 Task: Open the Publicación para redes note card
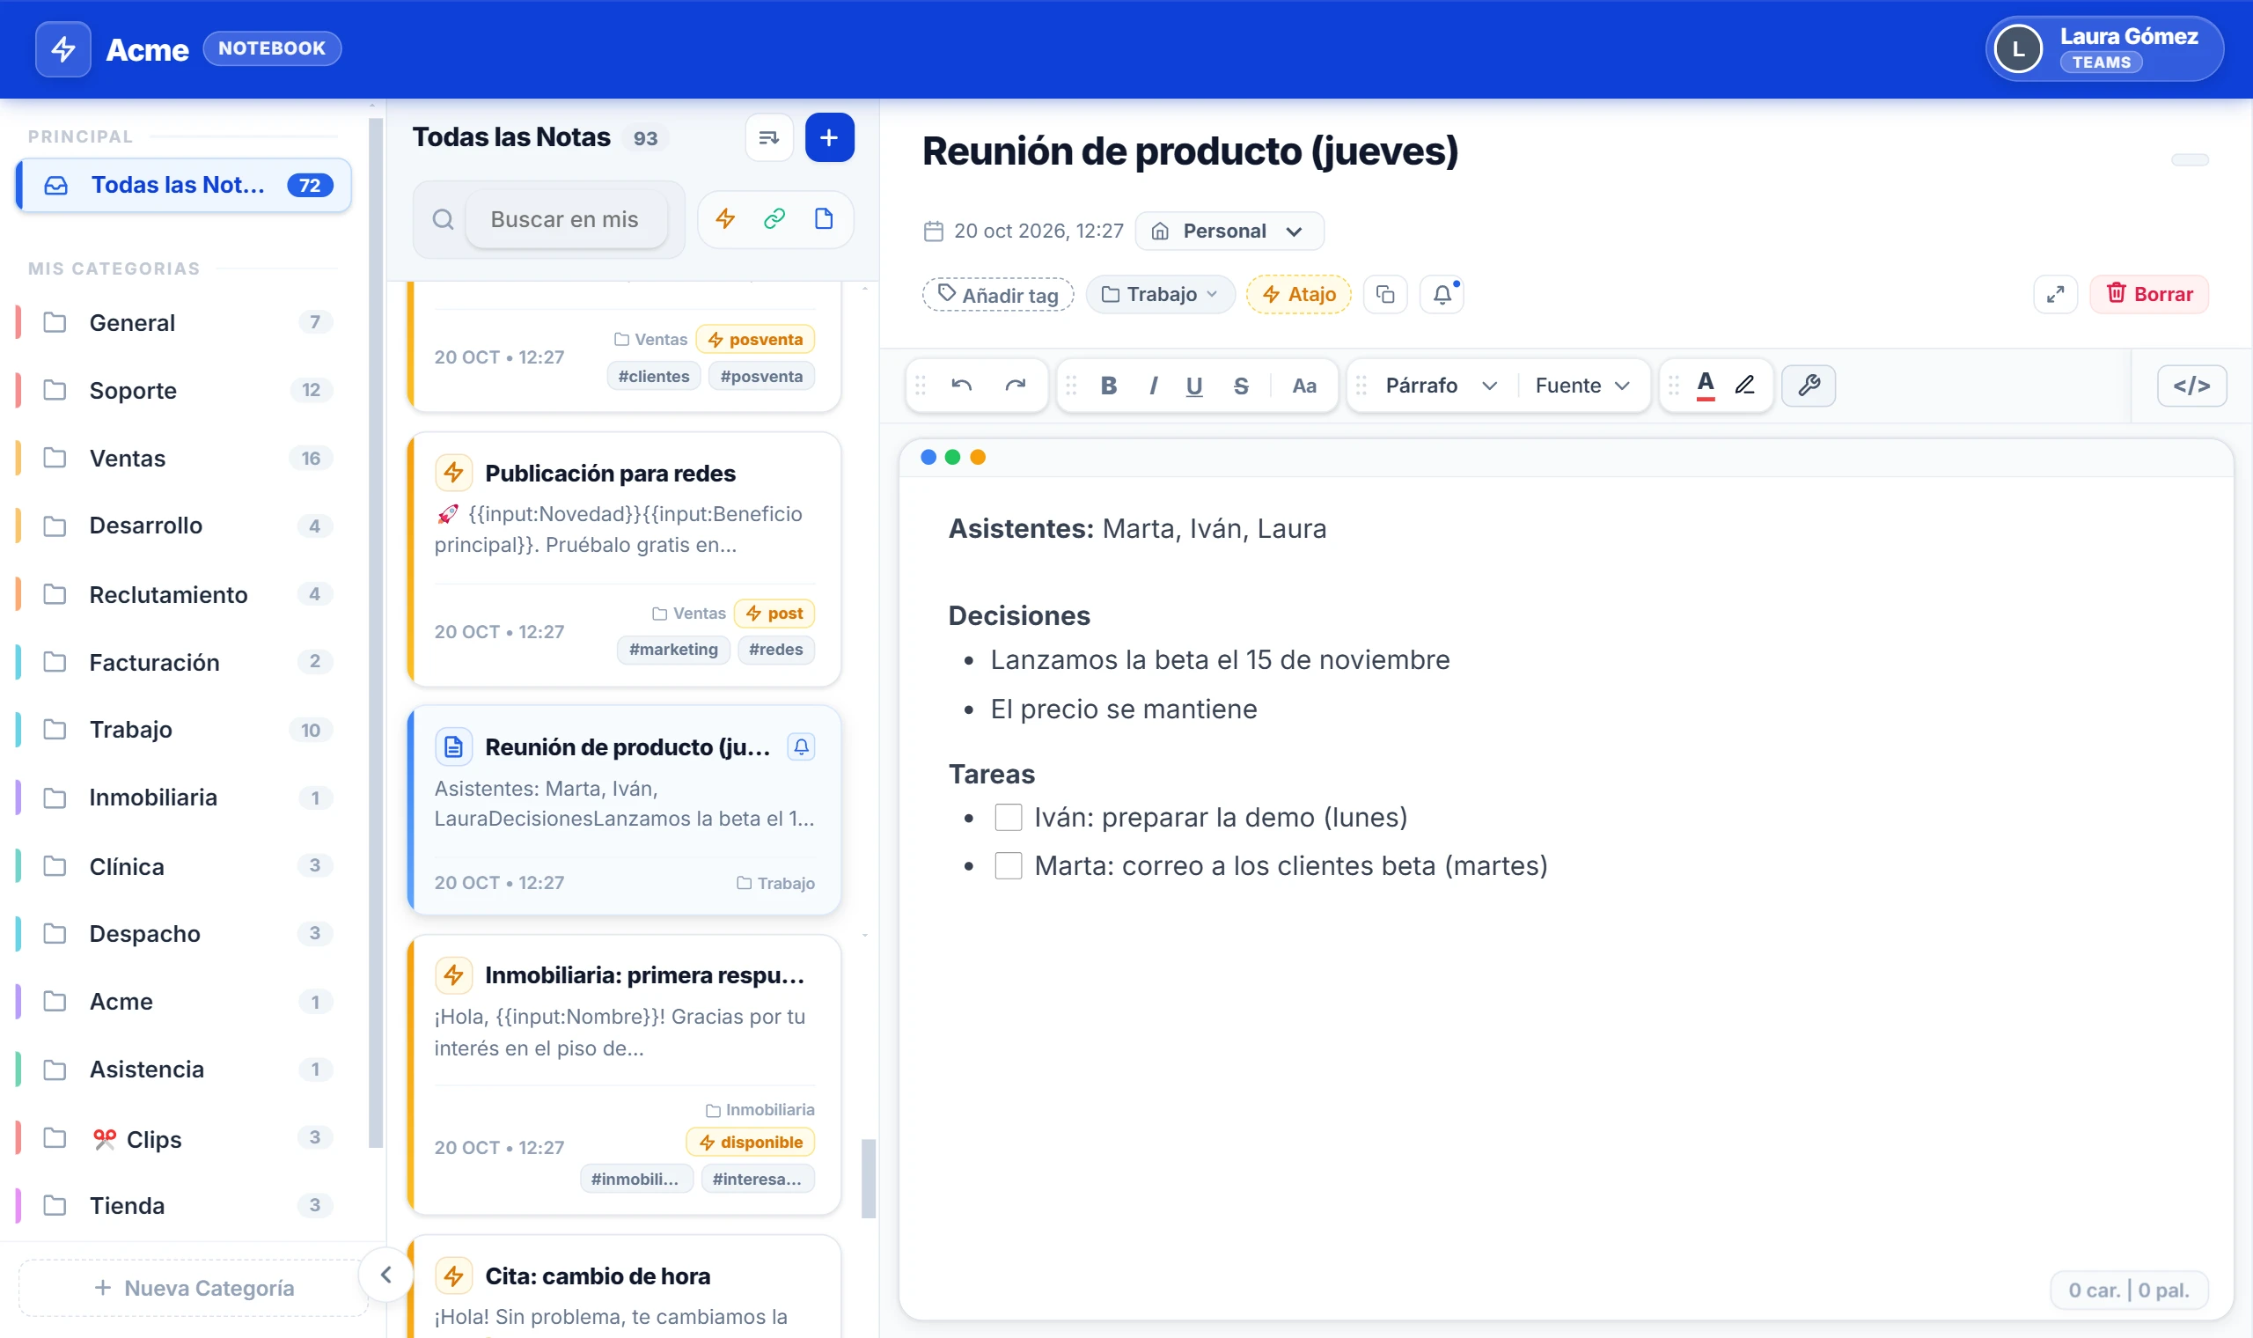(x=624, y=560)
